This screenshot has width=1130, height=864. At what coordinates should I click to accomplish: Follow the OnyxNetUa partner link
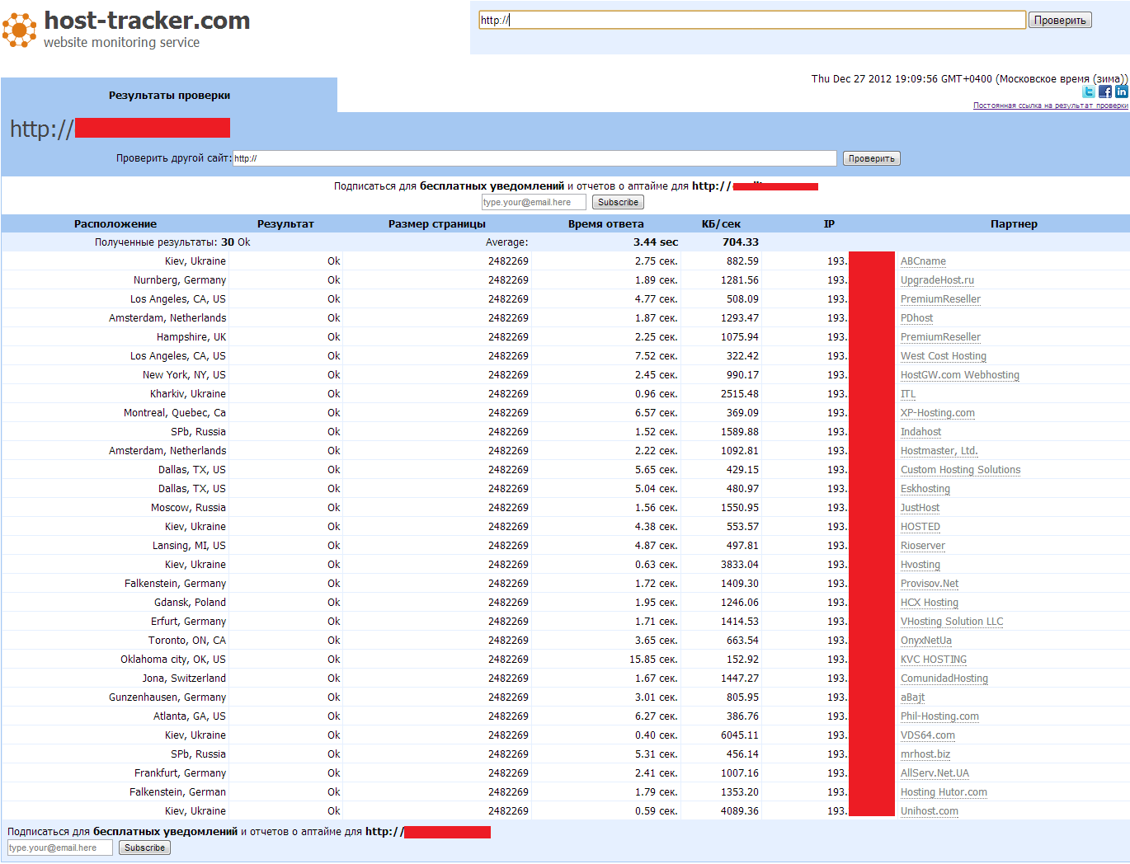click(926, 641)
